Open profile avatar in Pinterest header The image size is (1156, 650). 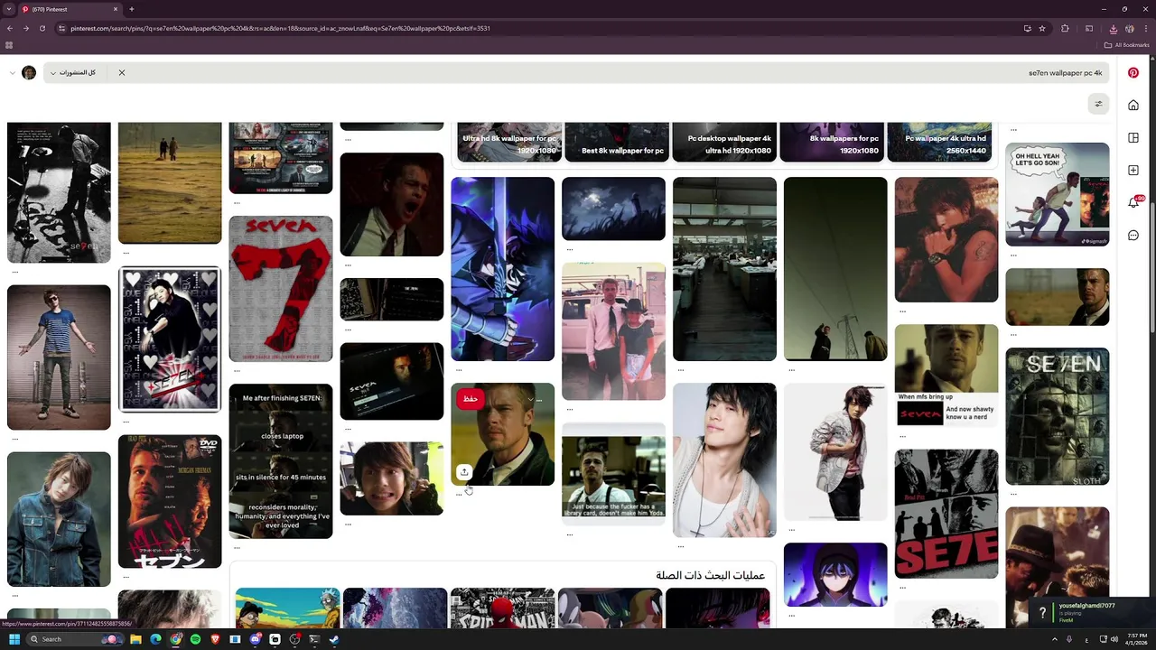click(x=29, y=72)
